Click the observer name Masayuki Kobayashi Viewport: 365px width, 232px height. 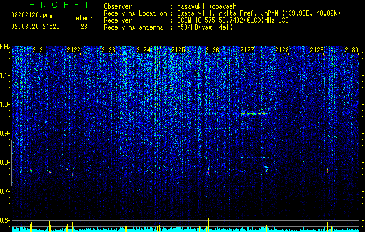208,6
